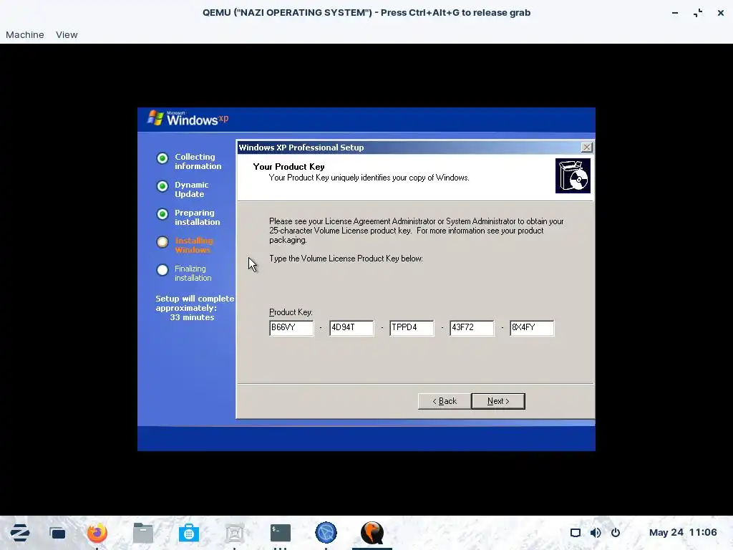
Task: Restore the QEMU window size
Action: [698, 13]
